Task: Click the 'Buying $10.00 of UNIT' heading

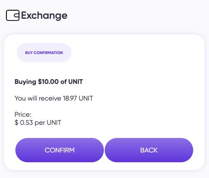Action: tap(49, 82)
